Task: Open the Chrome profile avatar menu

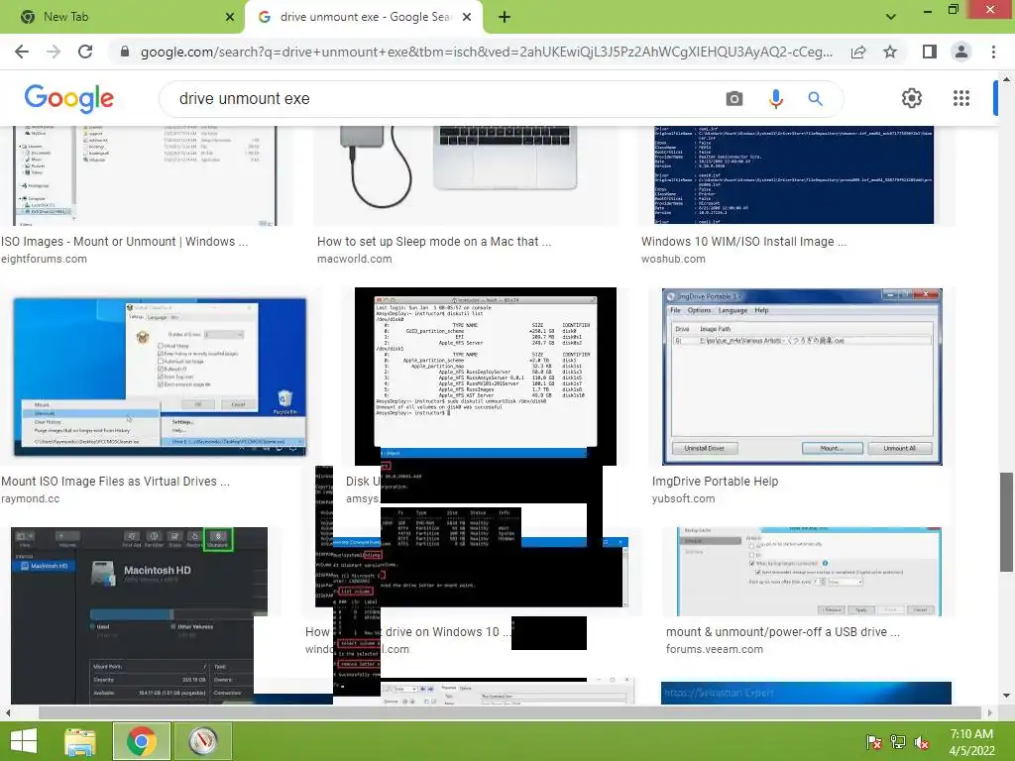Action: [x=961, y=52]
